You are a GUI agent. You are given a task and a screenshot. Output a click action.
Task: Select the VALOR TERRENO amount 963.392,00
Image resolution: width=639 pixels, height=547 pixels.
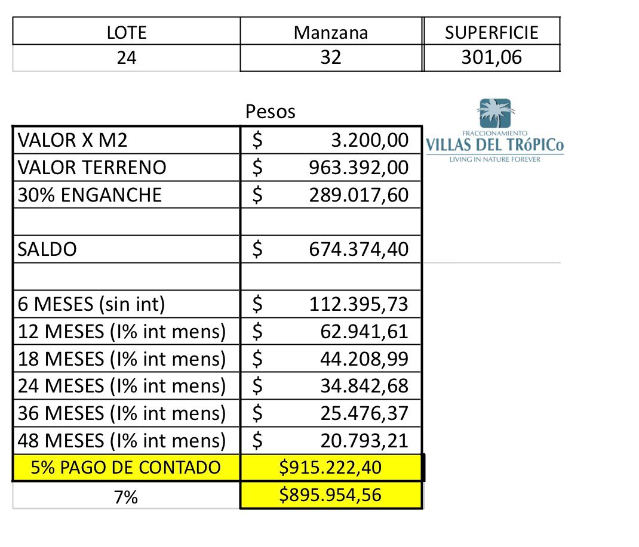point(358,168)
